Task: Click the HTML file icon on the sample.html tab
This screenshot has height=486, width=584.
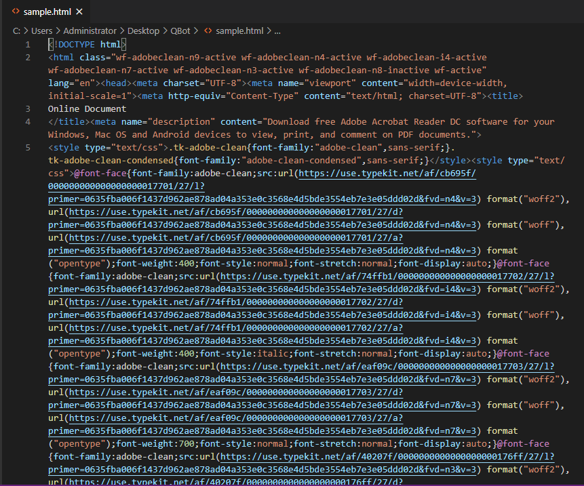Action: point(16,11)
